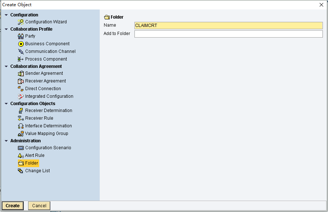
Task: Click the Receiver Agreement icon
Action: pos(21,81)
